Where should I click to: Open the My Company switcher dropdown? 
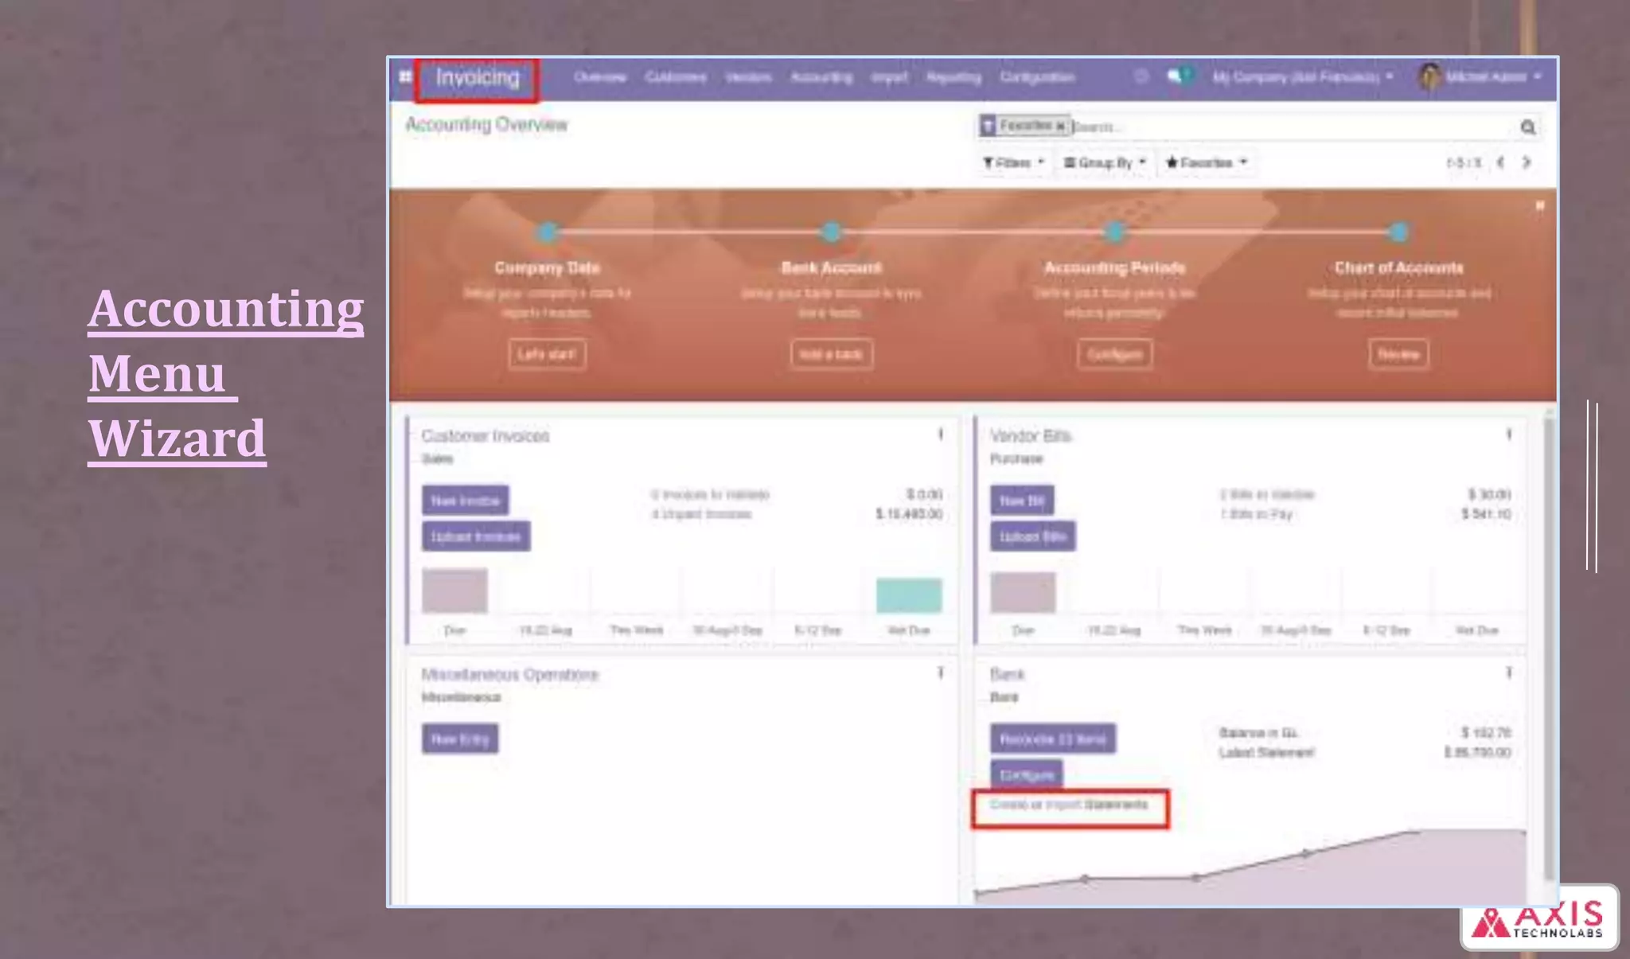[1303, 77]
